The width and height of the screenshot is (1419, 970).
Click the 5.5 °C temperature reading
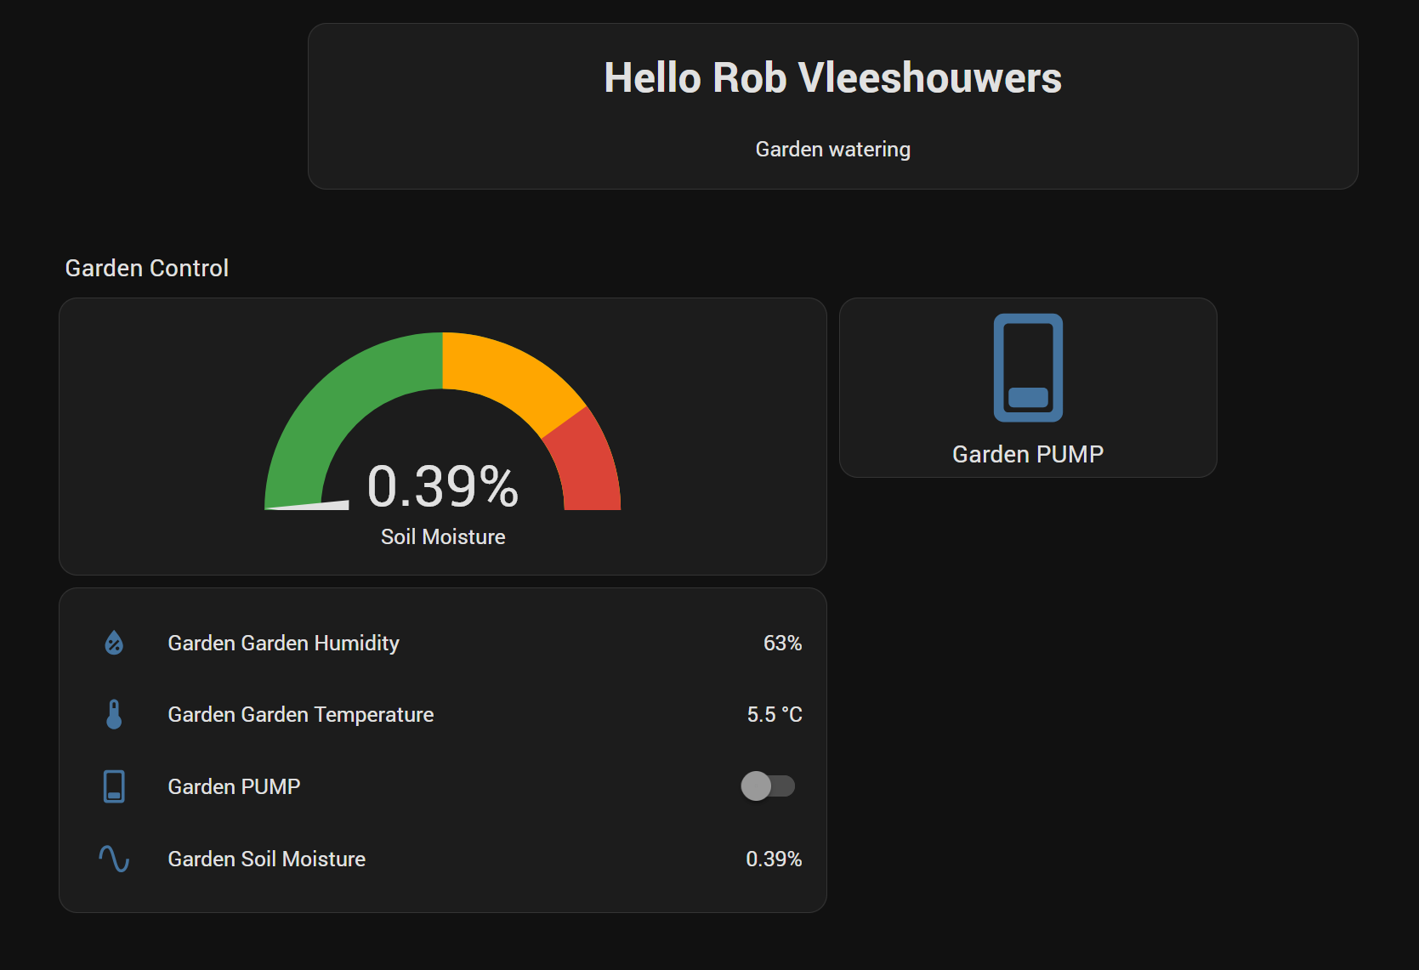[x=774, y=714]
